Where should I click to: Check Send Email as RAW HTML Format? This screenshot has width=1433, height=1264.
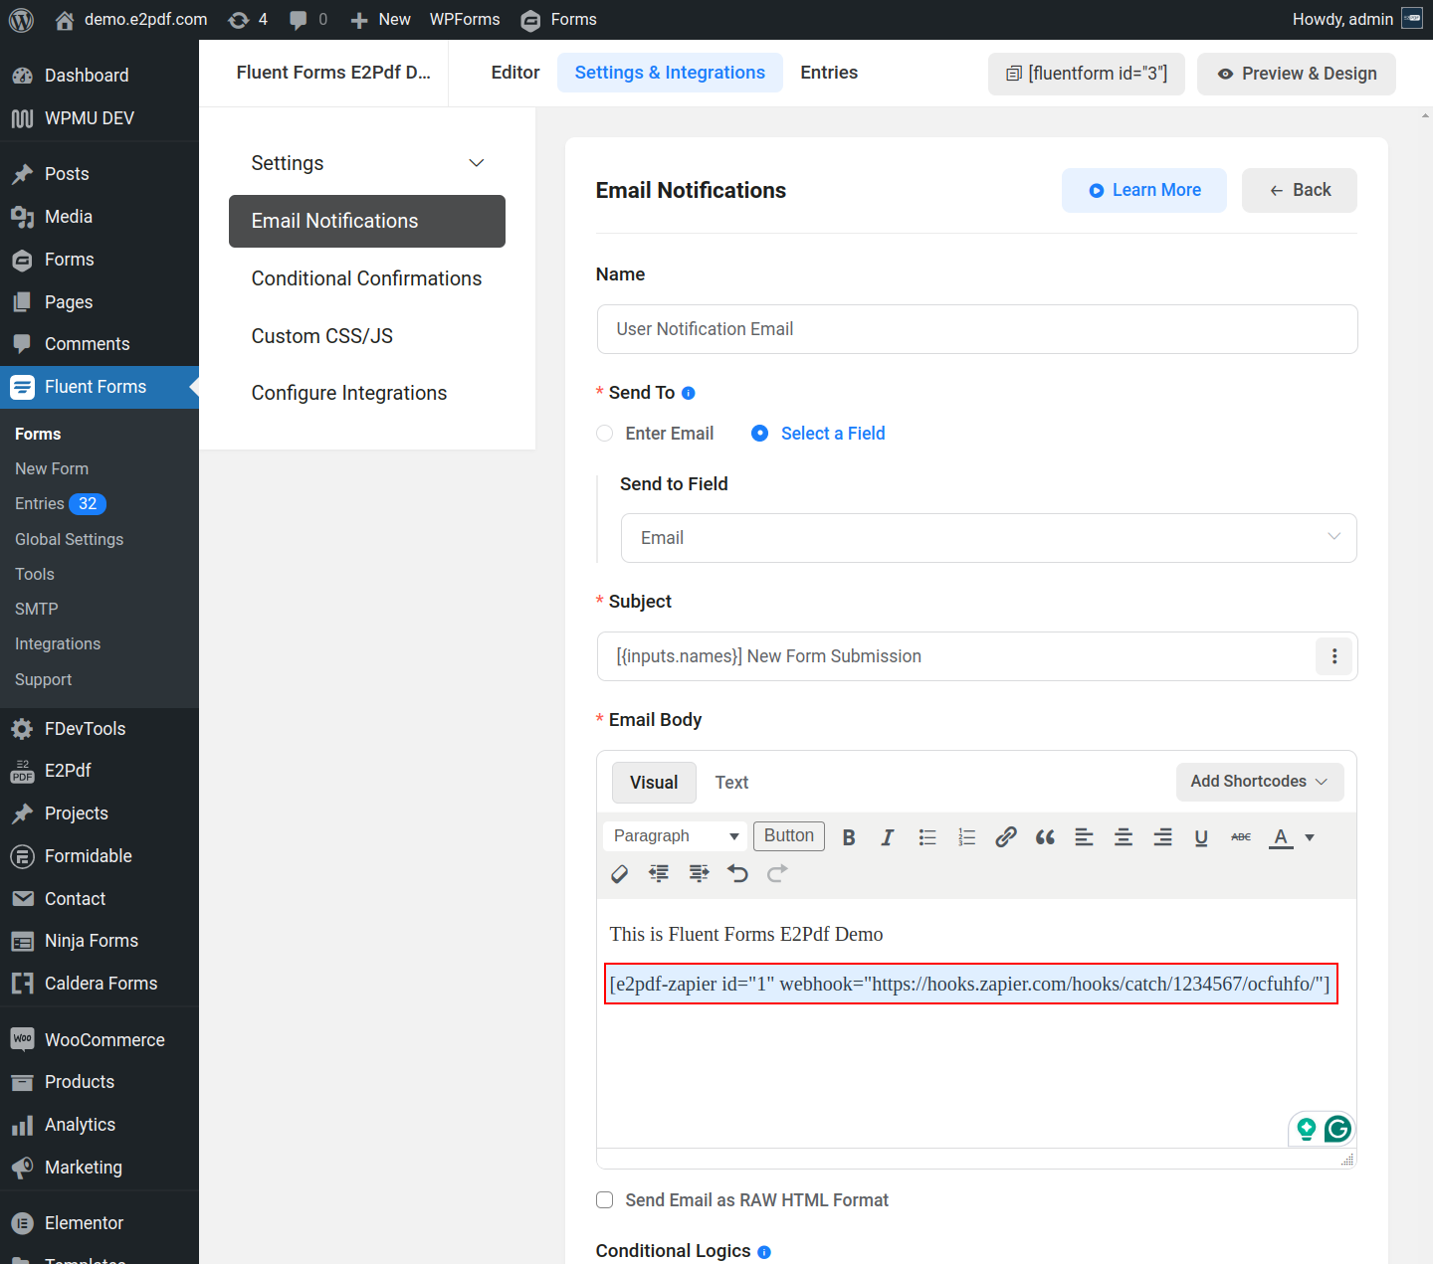click(605, 1200)
